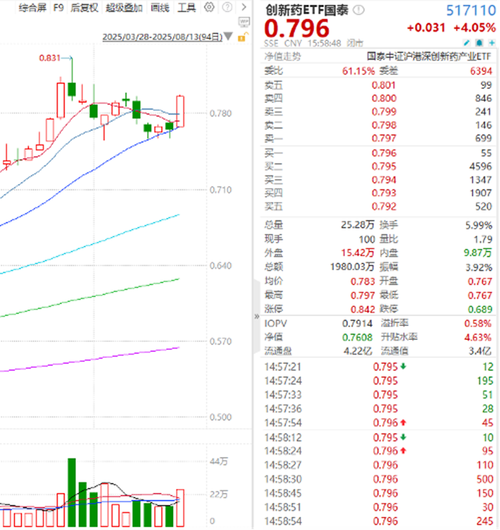This screenshot has width=500, height=530.
Task: Select the latest red candlestick
Action: 180,111
